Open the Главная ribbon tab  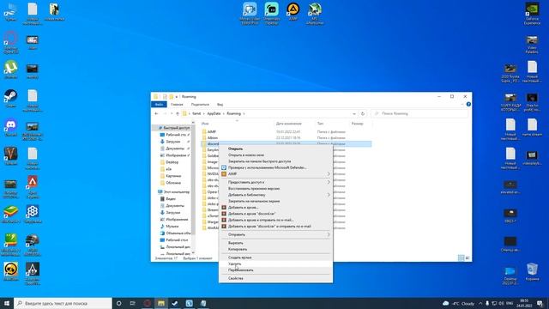click(x=177, y=105)
